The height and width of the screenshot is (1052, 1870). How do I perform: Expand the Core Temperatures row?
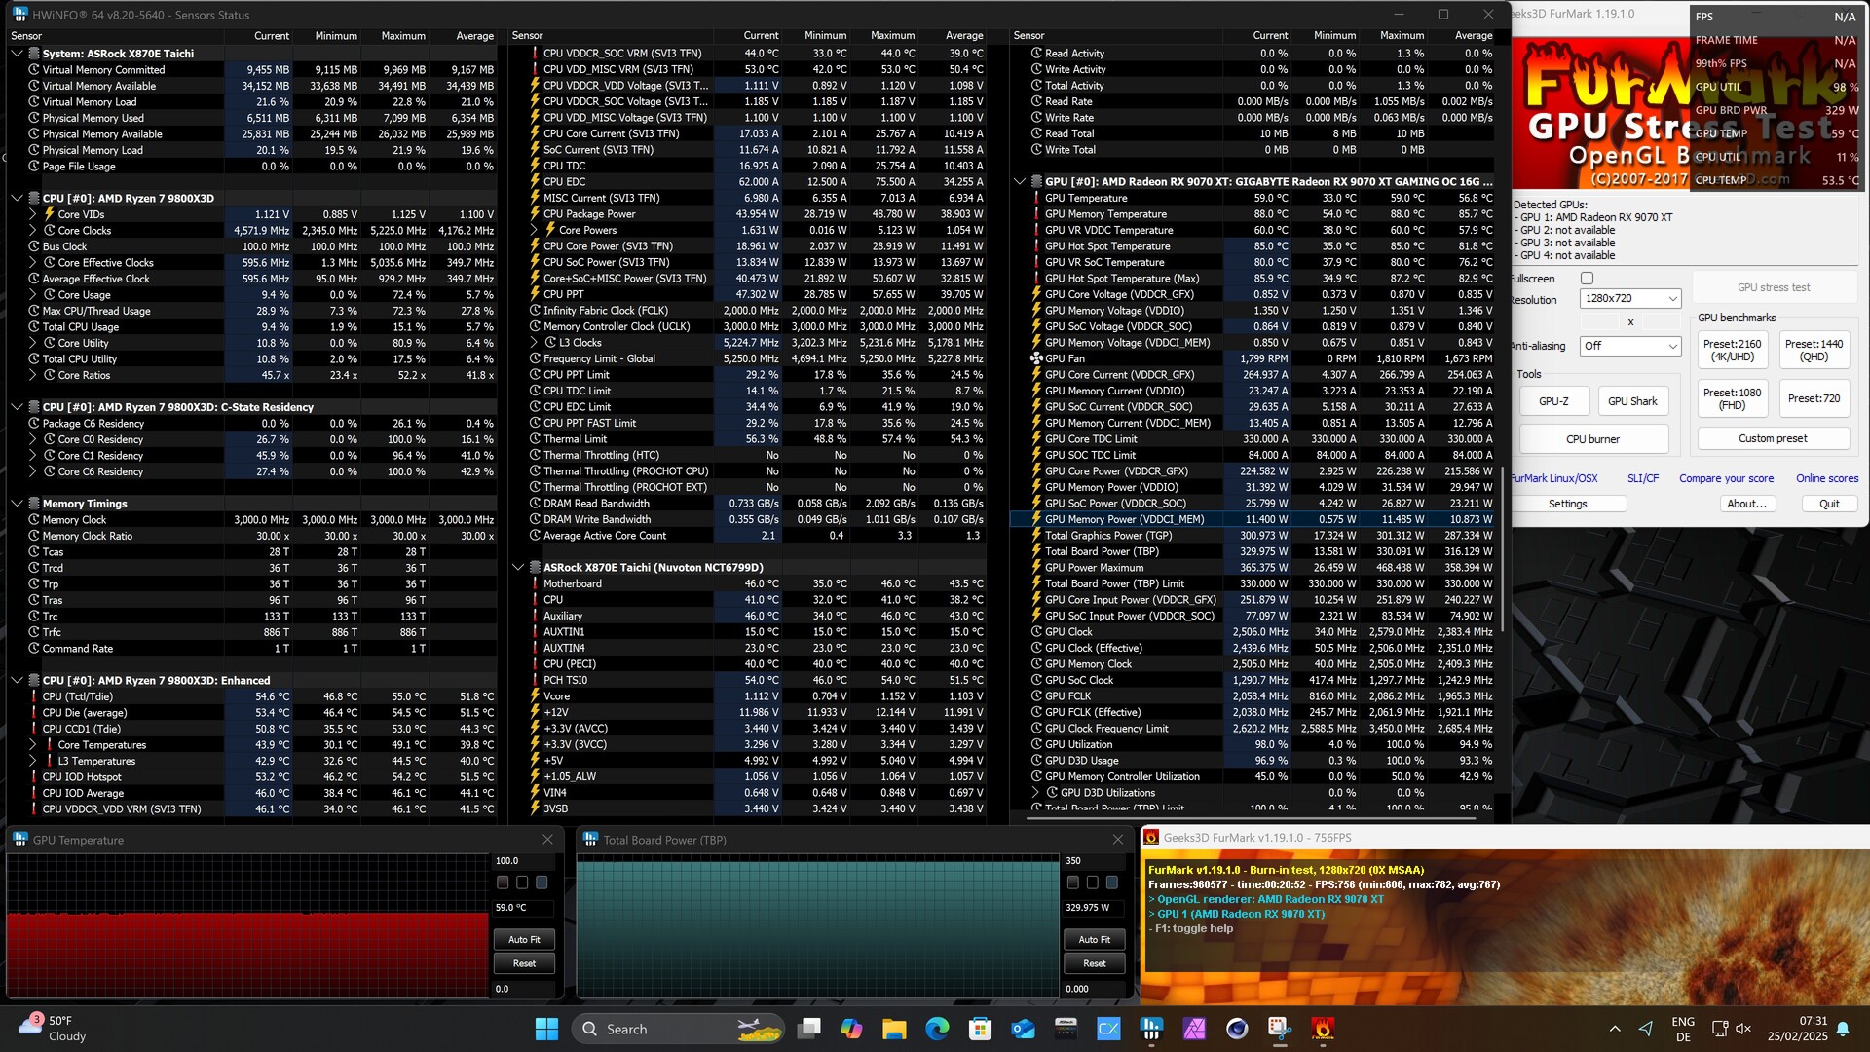coord(32,745)
